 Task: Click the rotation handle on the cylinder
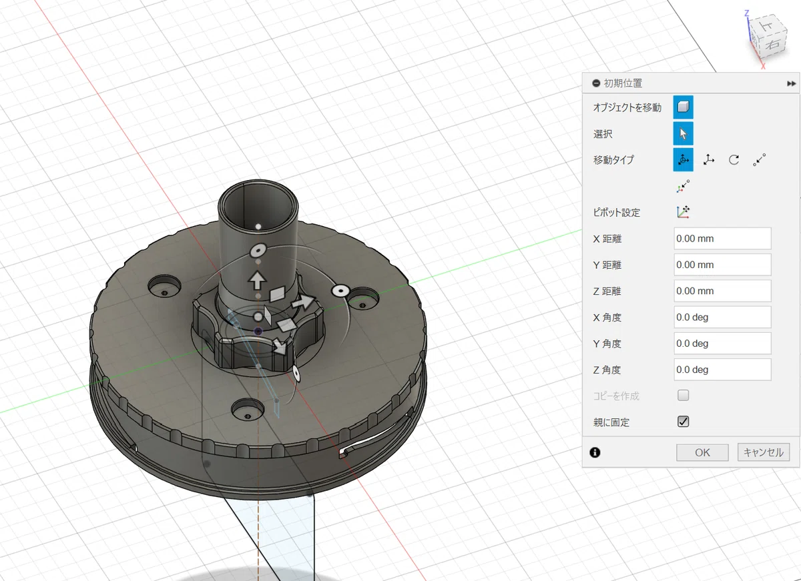click(x=257, y=251)
